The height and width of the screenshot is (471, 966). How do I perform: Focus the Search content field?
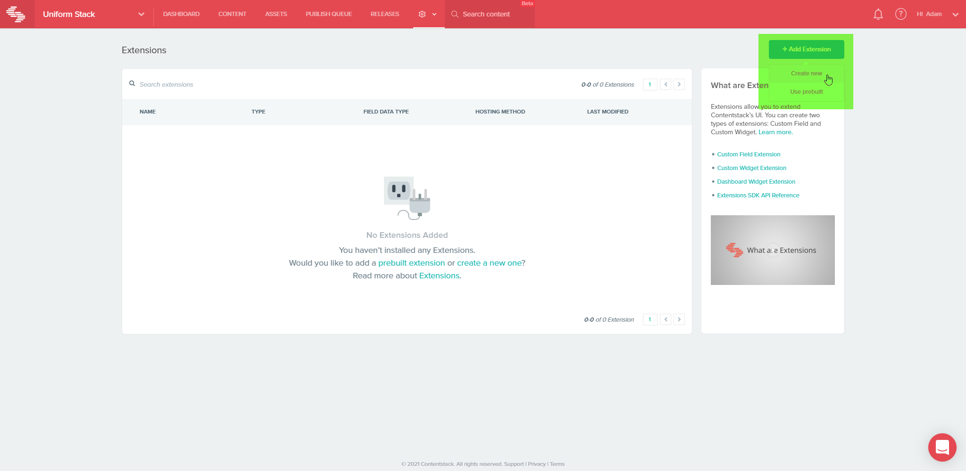[491, 14]
